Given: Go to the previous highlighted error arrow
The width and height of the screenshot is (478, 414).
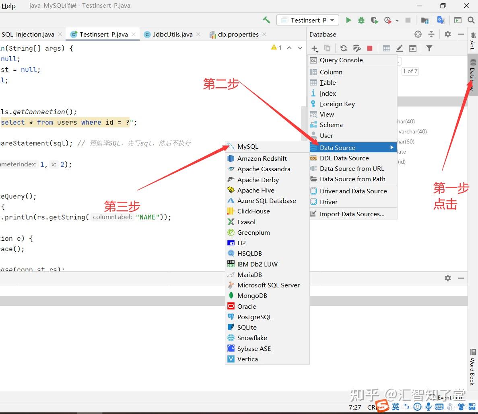Looking at the screenshot, I should click(289, 47).
